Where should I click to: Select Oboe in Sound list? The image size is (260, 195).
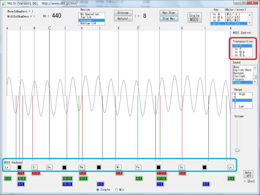pos(242,67)
